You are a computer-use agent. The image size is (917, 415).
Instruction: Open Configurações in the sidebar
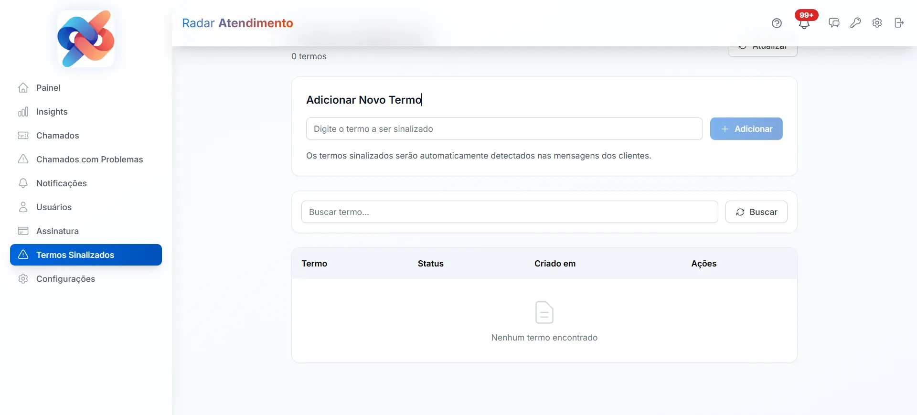coord(86,279)
